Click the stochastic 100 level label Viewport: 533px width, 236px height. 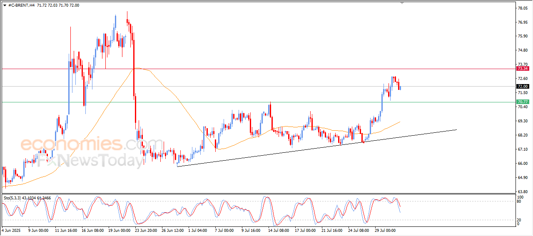tap(520, 197)
